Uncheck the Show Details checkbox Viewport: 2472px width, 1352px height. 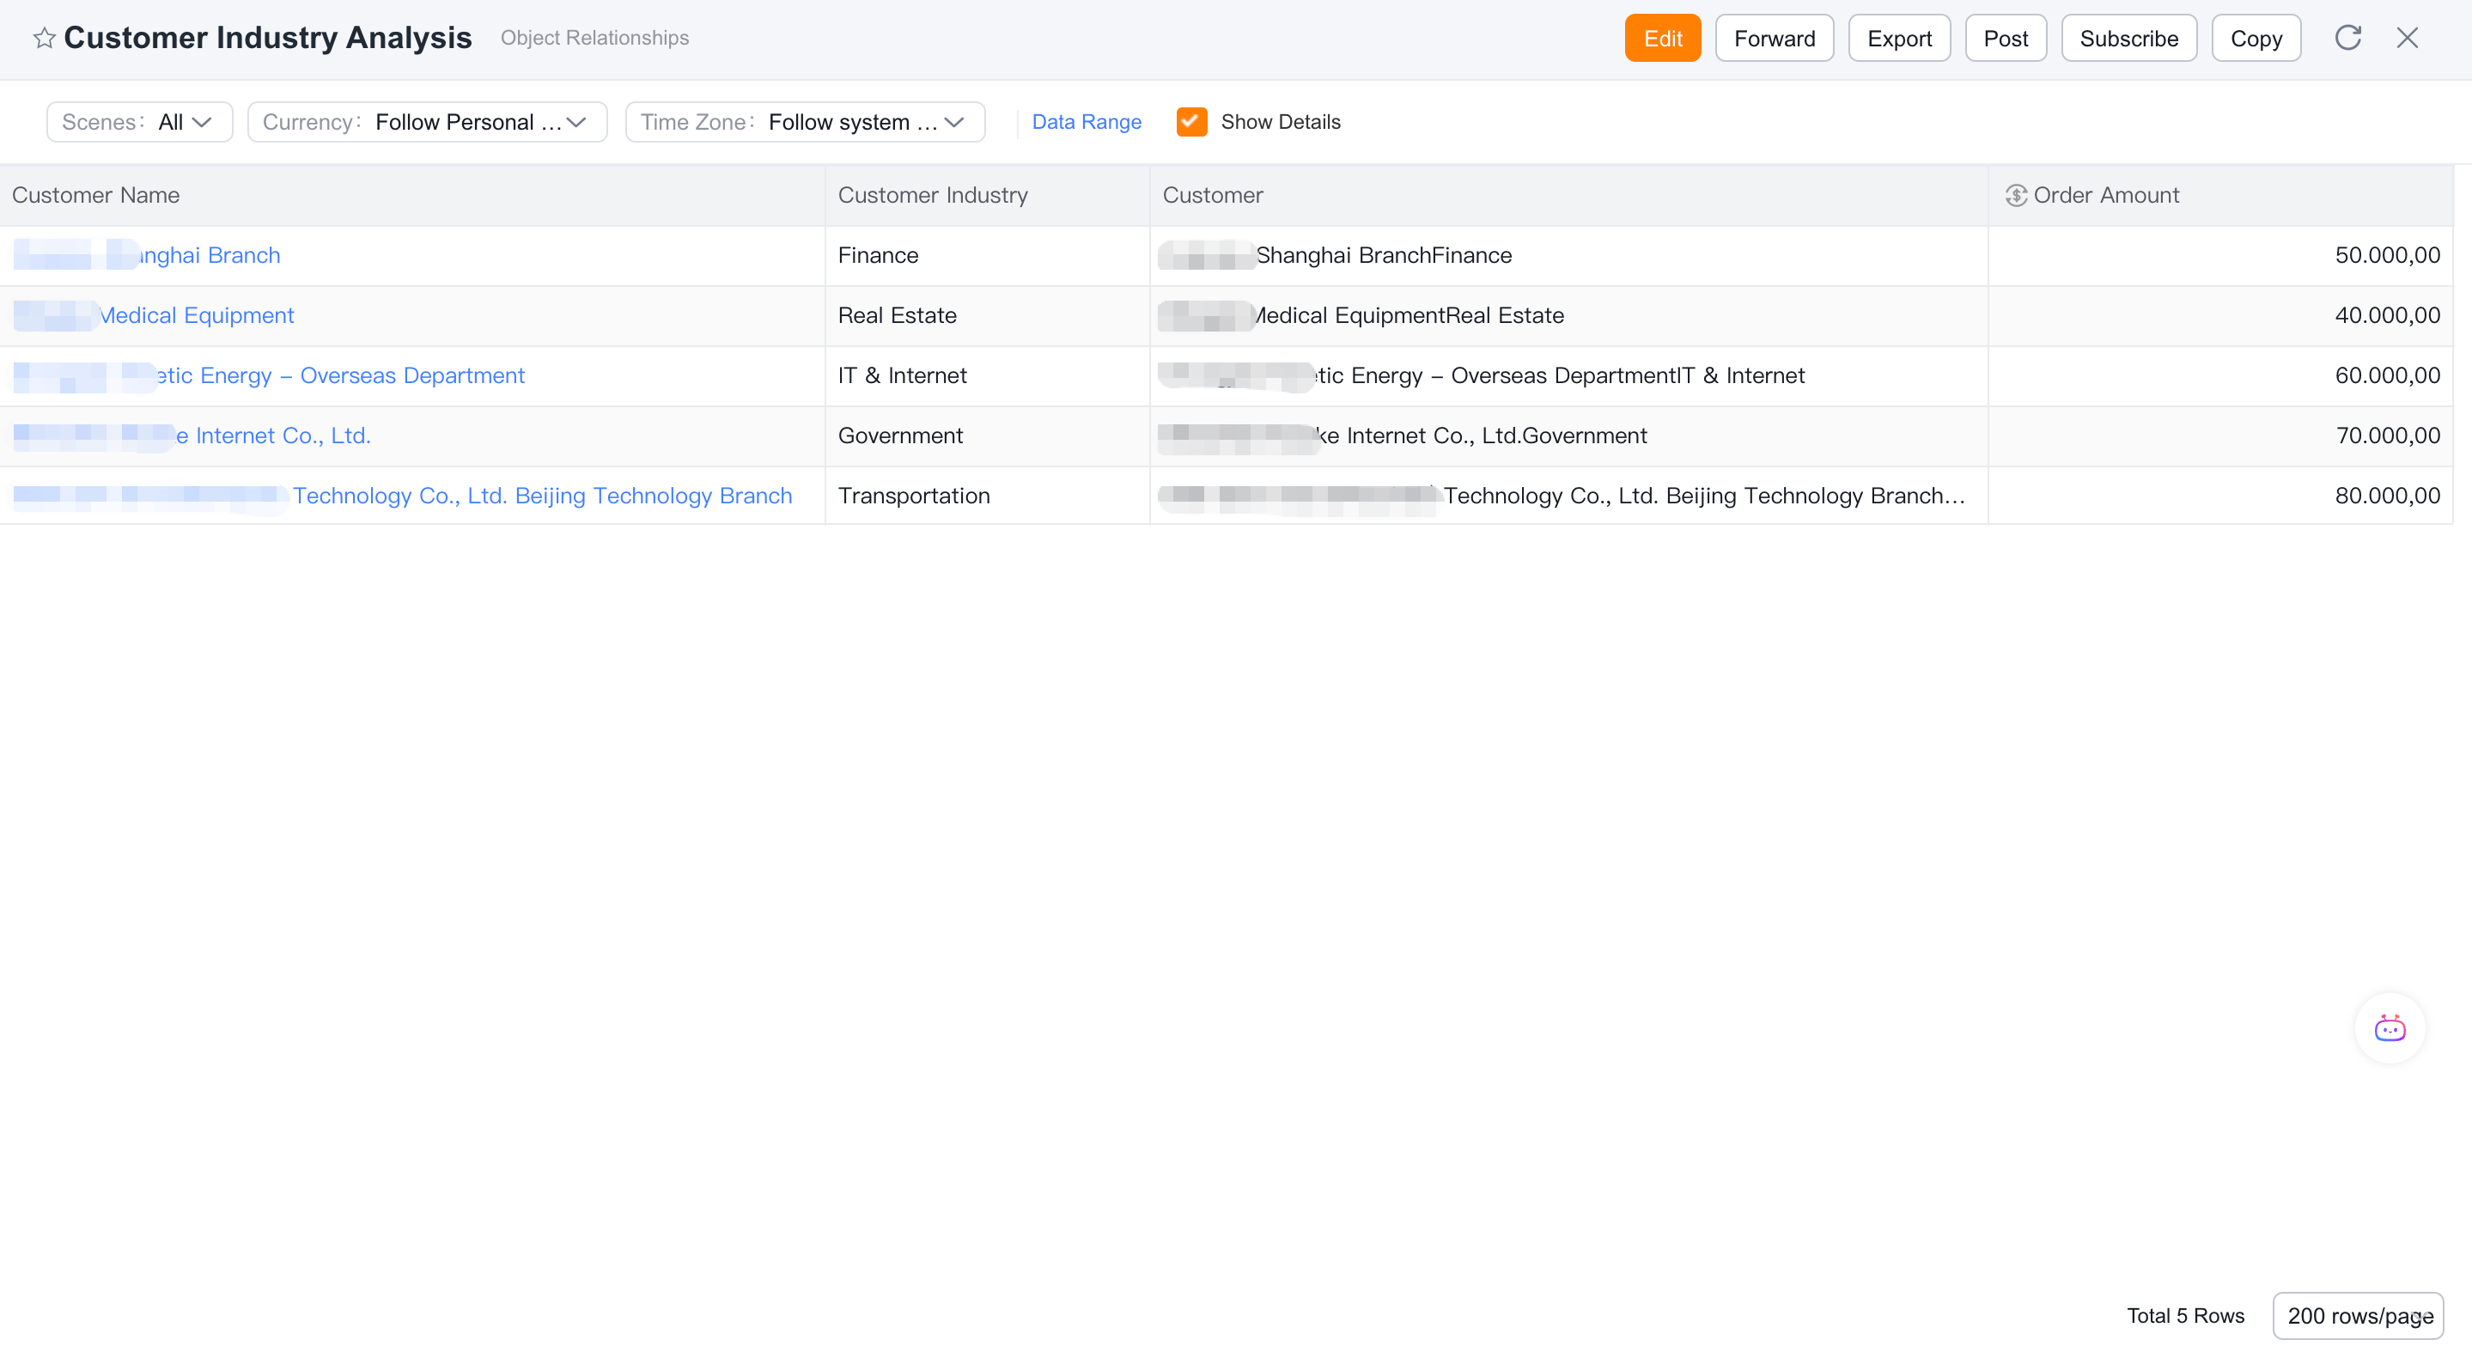(1190, 122)
